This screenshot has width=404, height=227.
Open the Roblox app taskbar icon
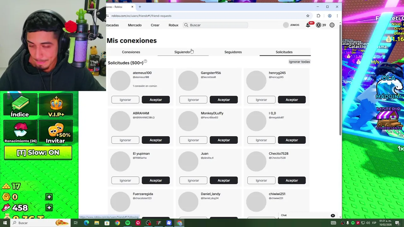(169, 223)
